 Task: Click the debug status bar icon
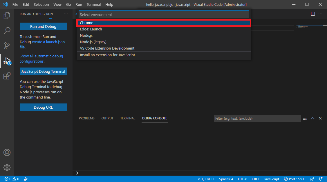tap(26, 179)
